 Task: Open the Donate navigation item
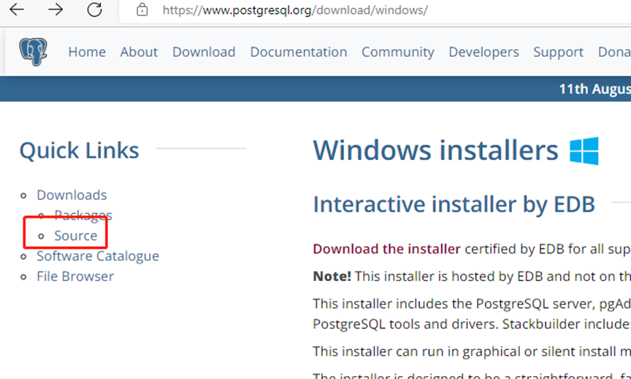614,52
